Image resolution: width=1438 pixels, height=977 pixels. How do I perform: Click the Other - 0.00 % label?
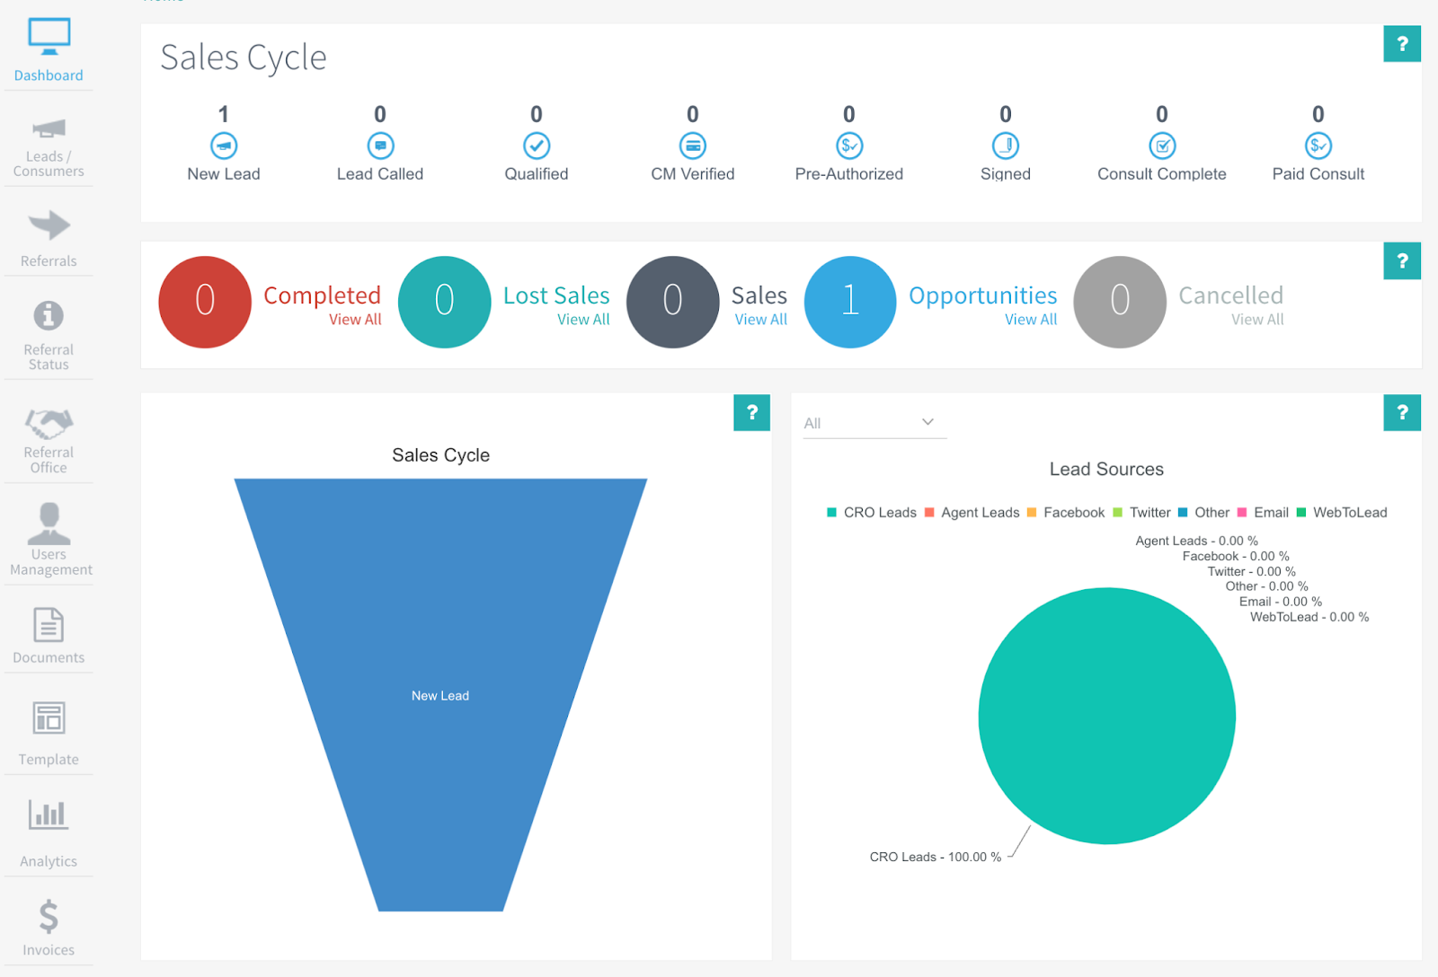coord(1267,586)
